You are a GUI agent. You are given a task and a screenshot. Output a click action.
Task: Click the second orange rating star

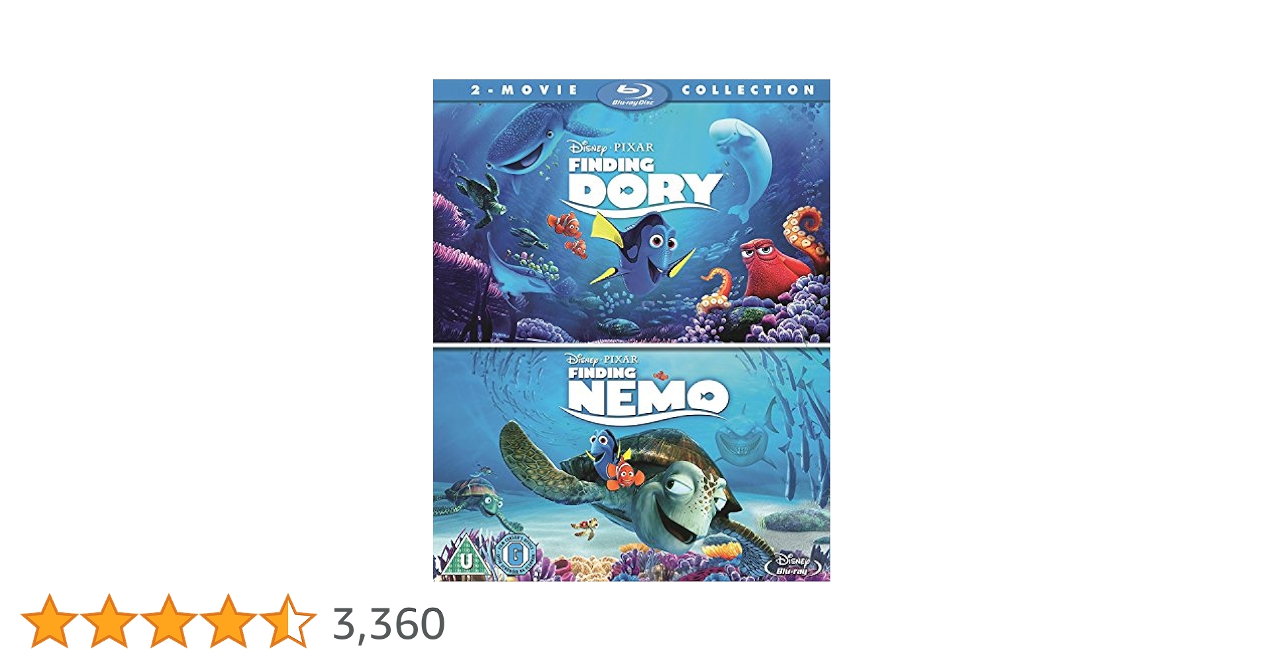pos(109,621)
